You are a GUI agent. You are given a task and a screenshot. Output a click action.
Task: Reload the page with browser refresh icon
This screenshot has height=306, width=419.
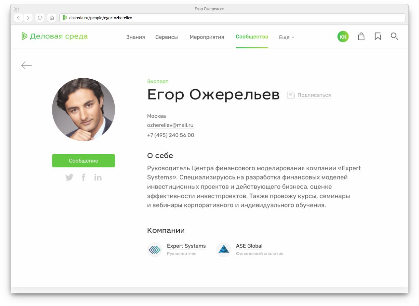pos(40,18)
